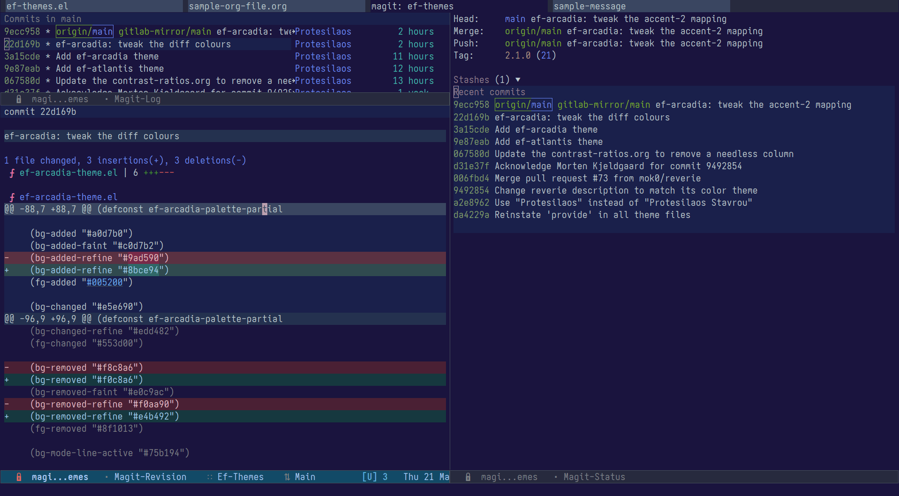
Task: Click status commit 9e87eab Add ef-atlantis theme
Action: (x=528, y=142)
